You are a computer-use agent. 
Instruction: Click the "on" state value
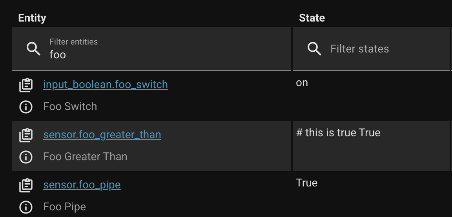[302, 83]
